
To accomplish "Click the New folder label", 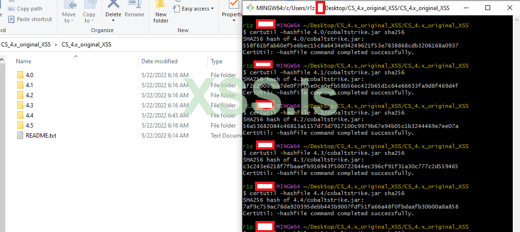I will pos(161,18).
